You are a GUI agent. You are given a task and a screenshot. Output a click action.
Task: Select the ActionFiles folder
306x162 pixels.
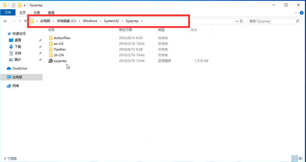[x=62, y=38]
